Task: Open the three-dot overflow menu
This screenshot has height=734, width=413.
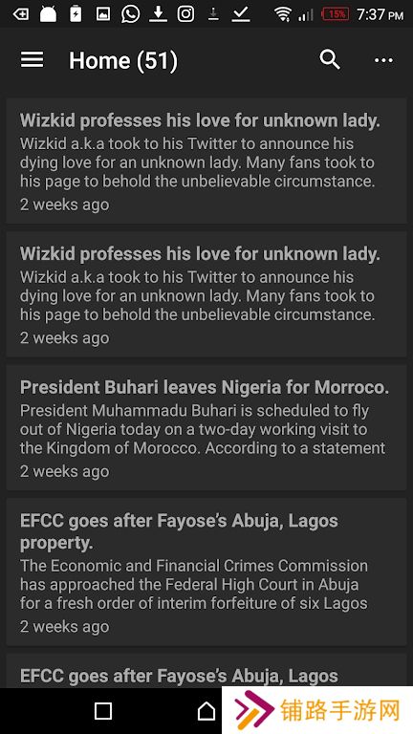Action: click(383, 60)
